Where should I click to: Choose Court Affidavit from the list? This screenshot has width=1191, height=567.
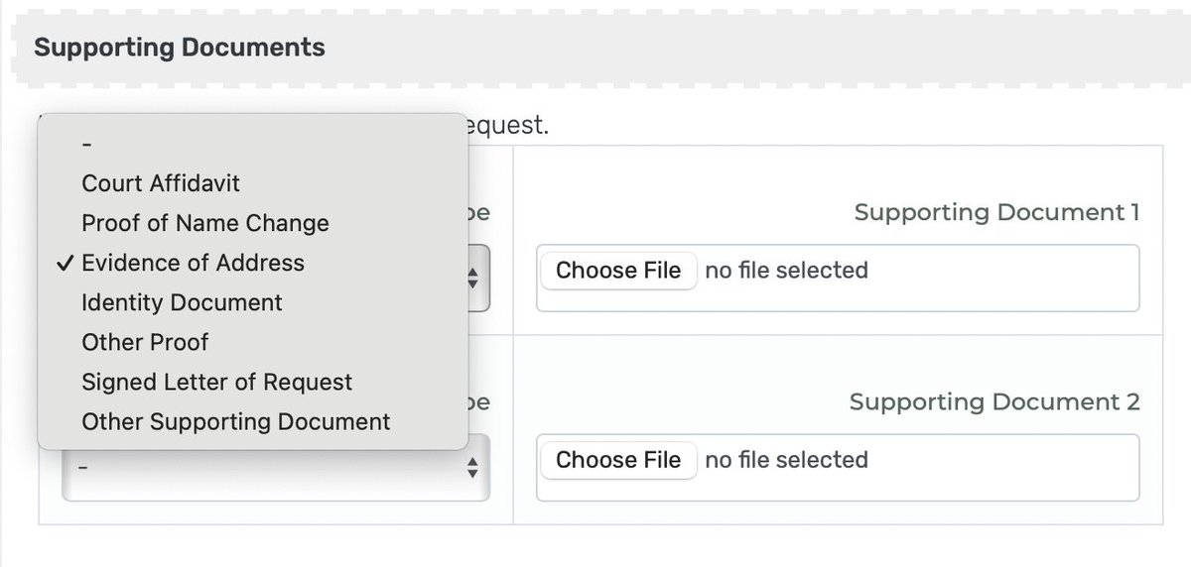pyautogui.click(x=161, y=183)
